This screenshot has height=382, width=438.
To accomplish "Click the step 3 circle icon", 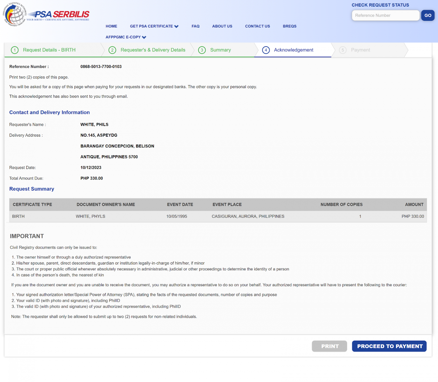I will point(202,50).
